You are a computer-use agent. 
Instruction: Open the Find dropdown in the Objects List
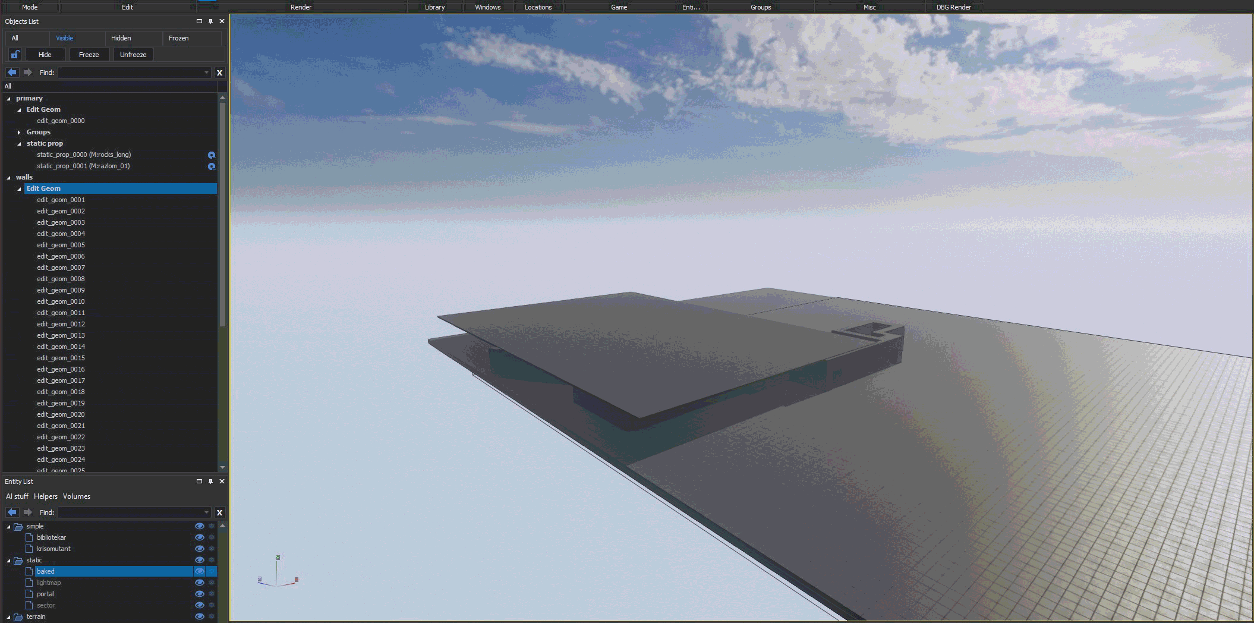click(205, 72)
